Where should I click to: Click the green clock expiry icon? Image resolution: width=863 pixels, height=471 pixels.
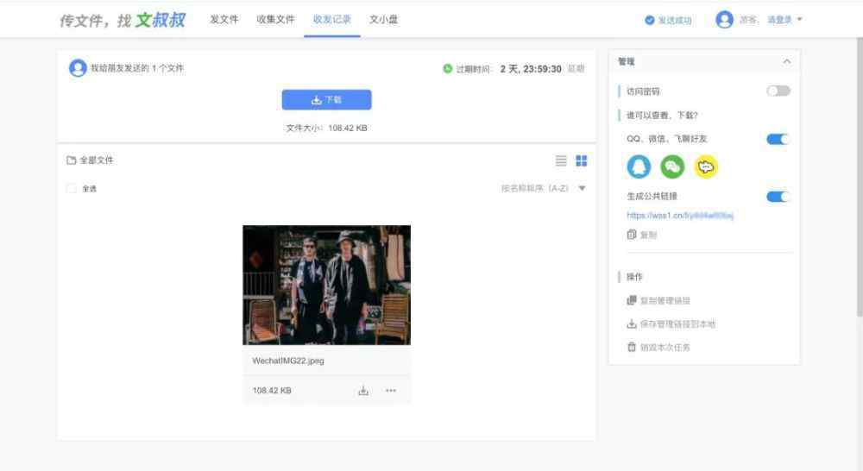pyautogui.click(x=447, y=69)
